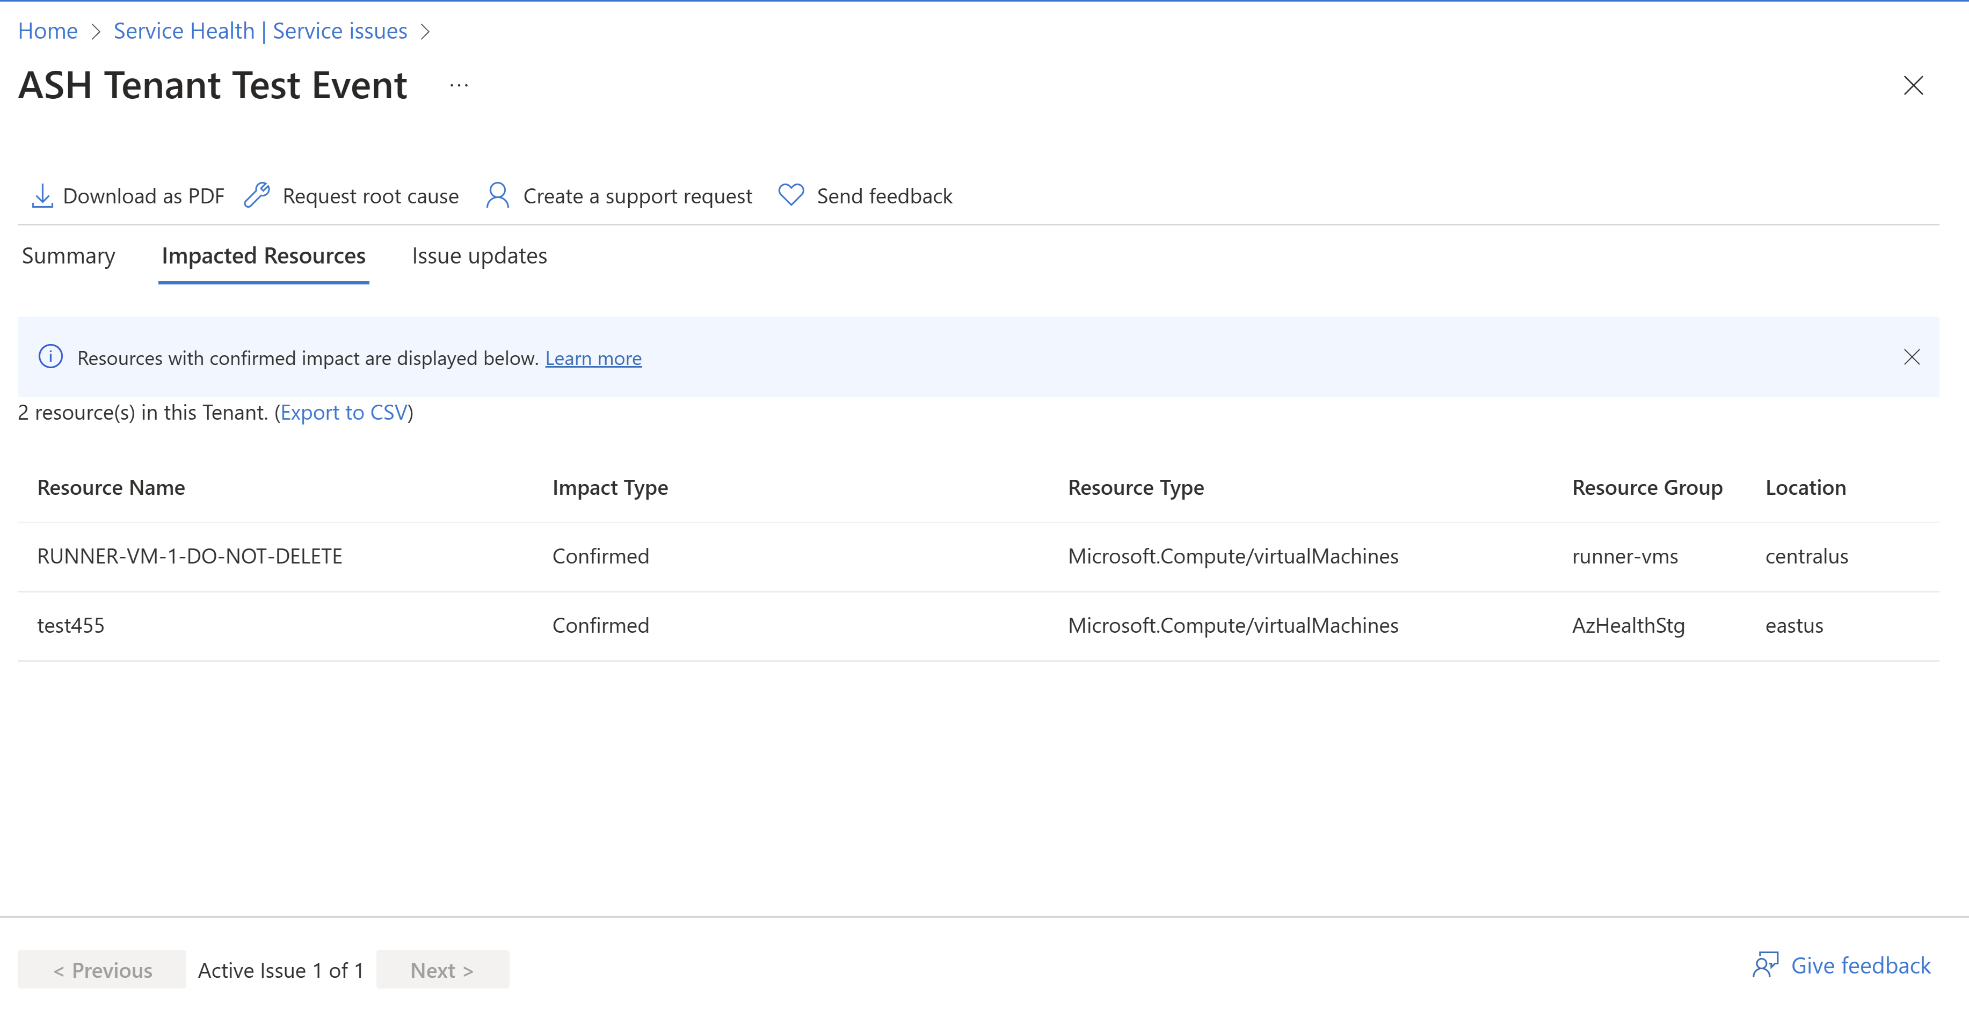
Task: Close the ASH Tenant Test Event pane
Action: pyautogui.click(x=1913, y=85)
